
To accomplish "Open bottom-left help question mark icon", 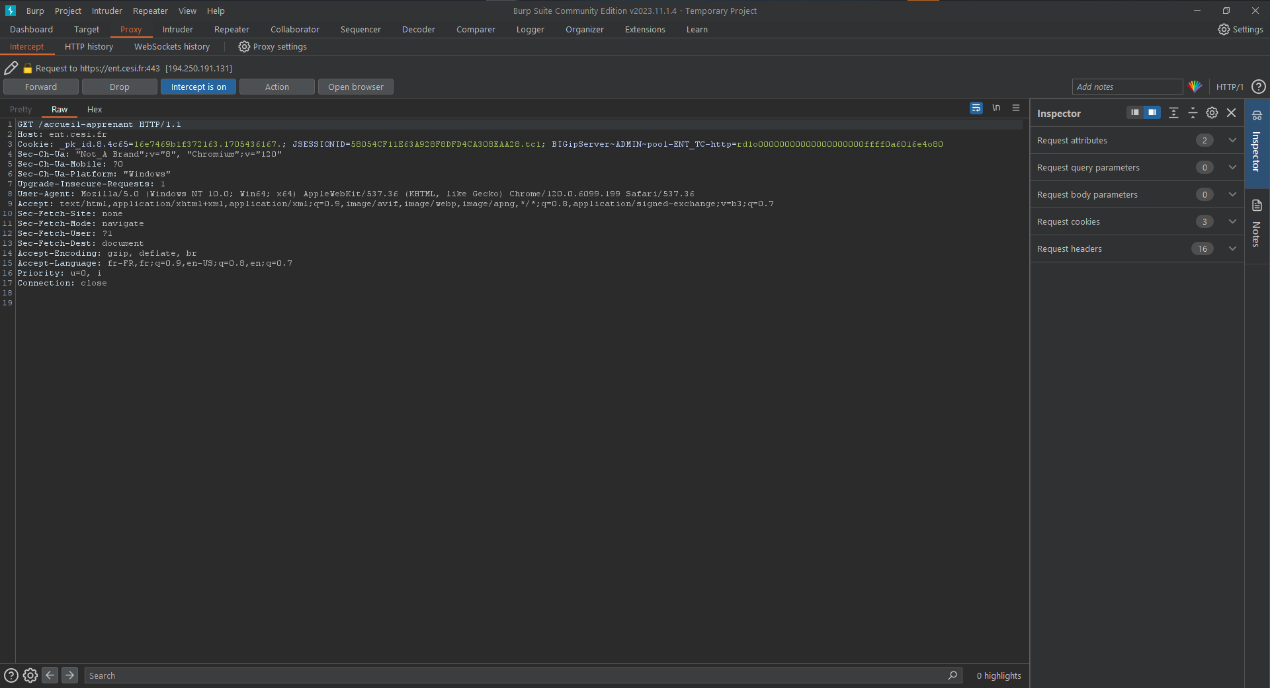I will 11,675.
